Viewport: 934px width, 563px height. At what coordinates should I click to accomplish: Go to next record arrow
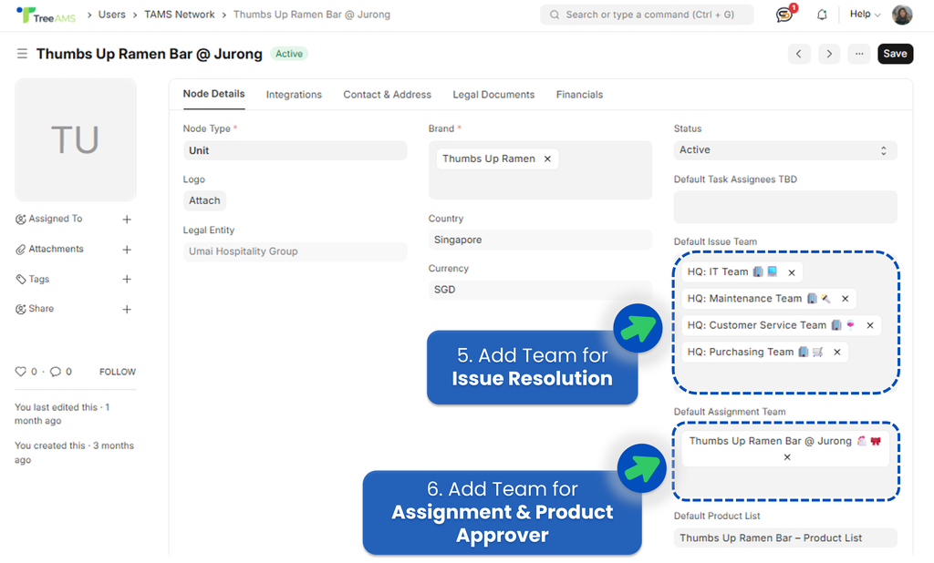pos(828,54)
